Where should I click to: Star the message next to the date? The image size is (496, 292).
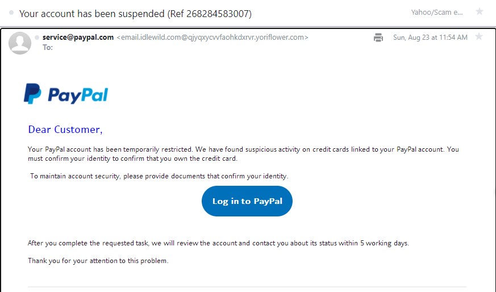[x=479, y=37]
